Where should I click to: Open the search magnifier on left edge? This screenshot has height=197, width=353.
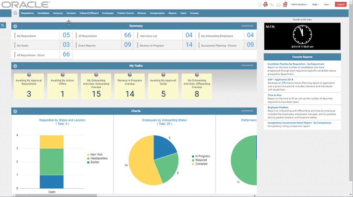pos(3,26)
